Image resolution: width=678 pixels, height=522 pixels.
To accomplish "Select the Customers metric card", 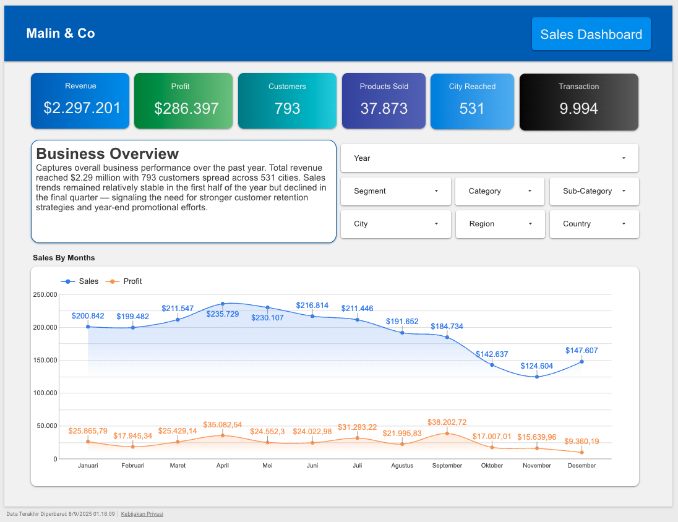I will [286, 101].
